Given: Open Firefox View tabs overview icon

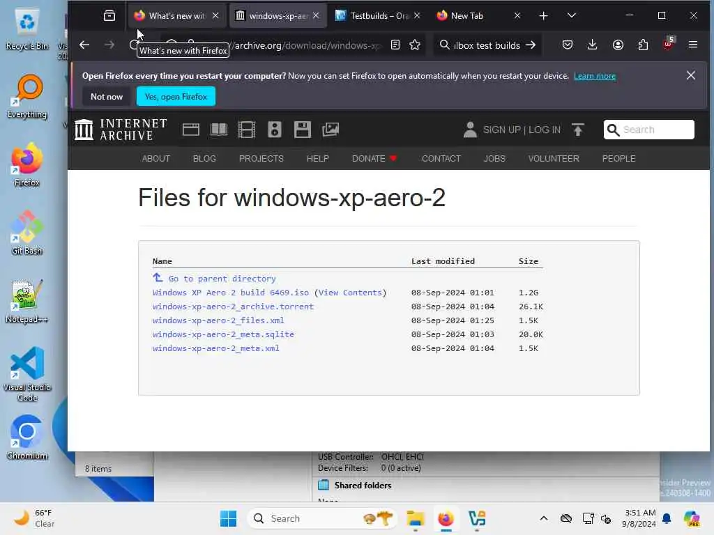Looking at the screenshot, I should click(109, 16).
